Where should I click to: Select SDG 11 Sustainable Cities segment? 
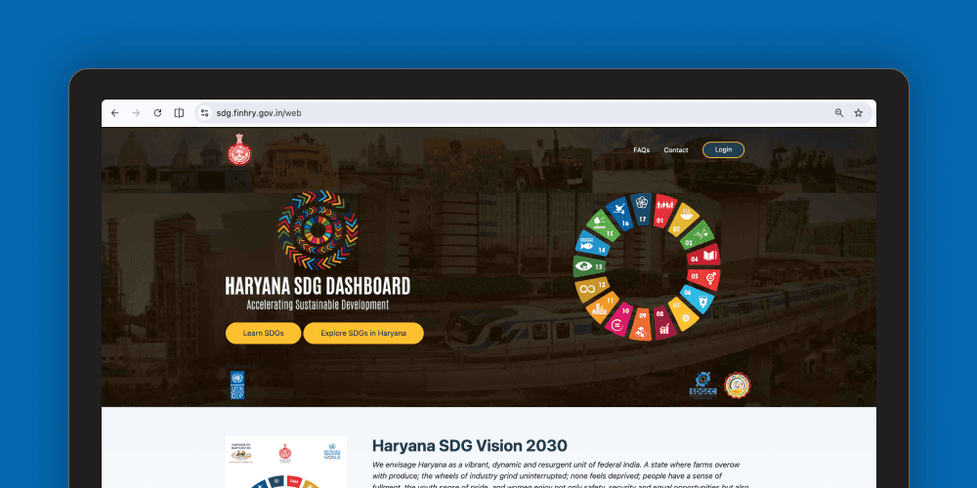(602, 305)
